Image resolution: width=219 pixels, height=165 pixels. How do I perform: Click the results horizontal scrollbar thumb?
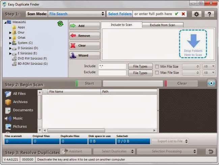click(76, 130)
